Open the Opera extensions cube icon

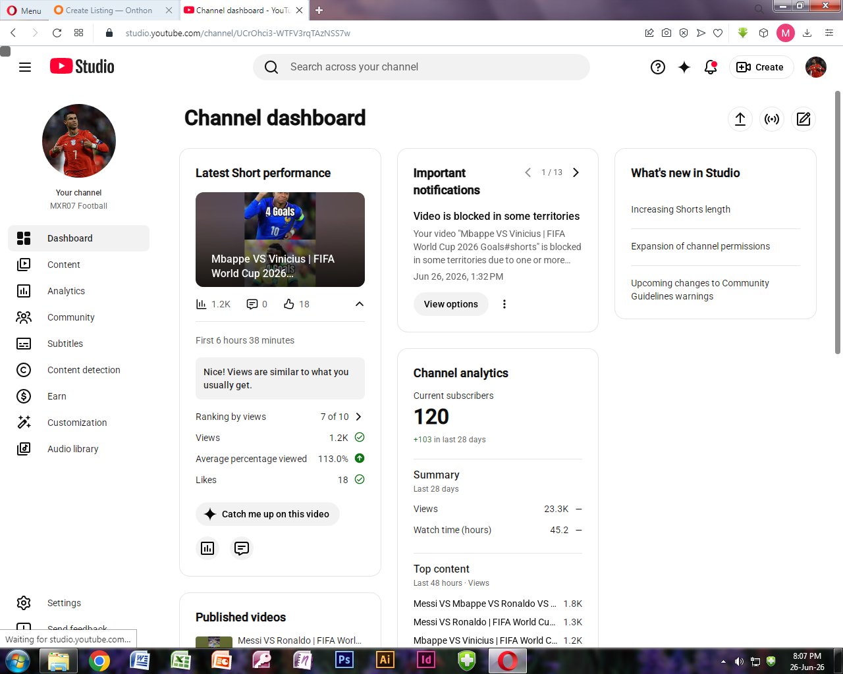tap(764, 33)
